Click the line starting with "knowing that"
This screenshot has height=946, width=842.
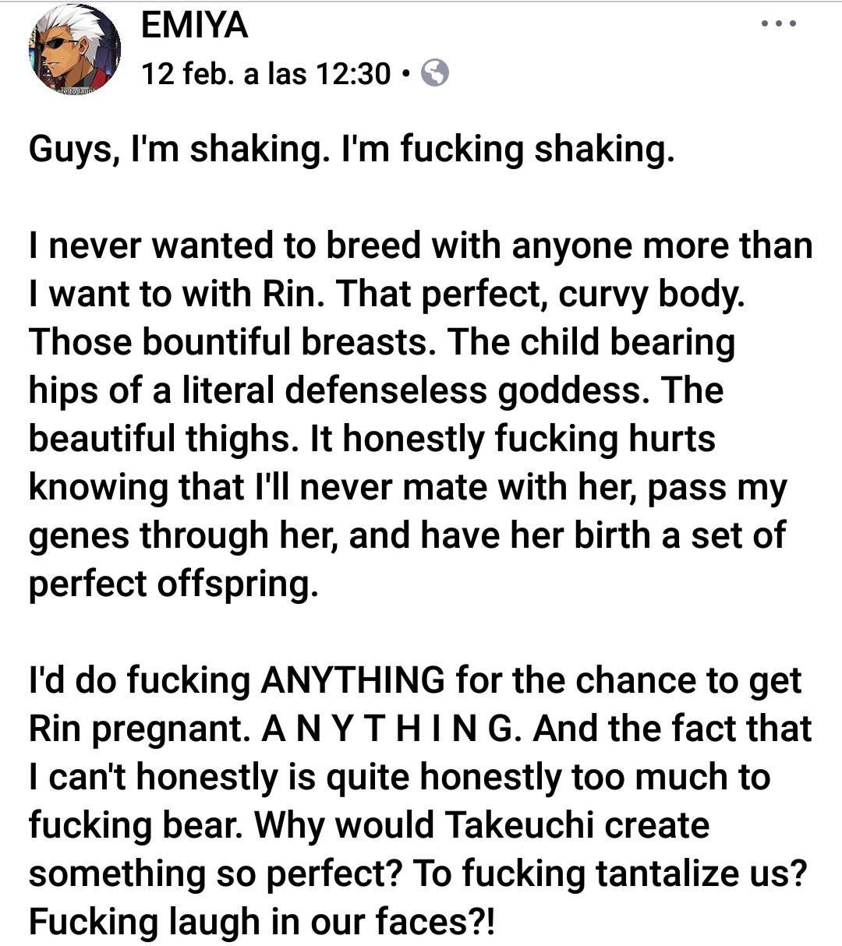pos(407,487)
